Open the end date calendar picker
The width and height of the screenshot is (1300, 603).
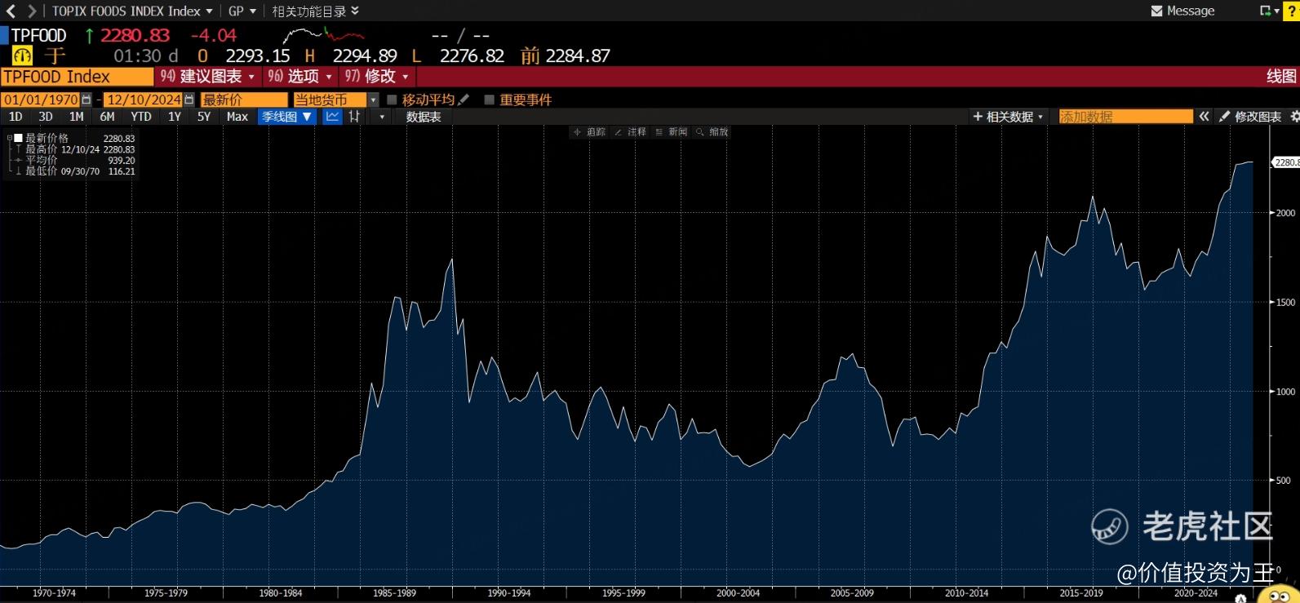pos(189,100)
